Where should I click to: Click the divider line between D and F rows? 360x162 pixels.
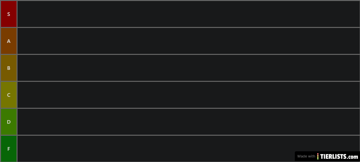pyautogui.click(x=180, y=135)
